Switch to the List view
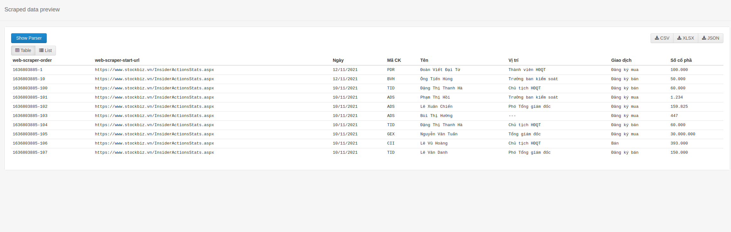731x232 pixels. click(45, 50)
